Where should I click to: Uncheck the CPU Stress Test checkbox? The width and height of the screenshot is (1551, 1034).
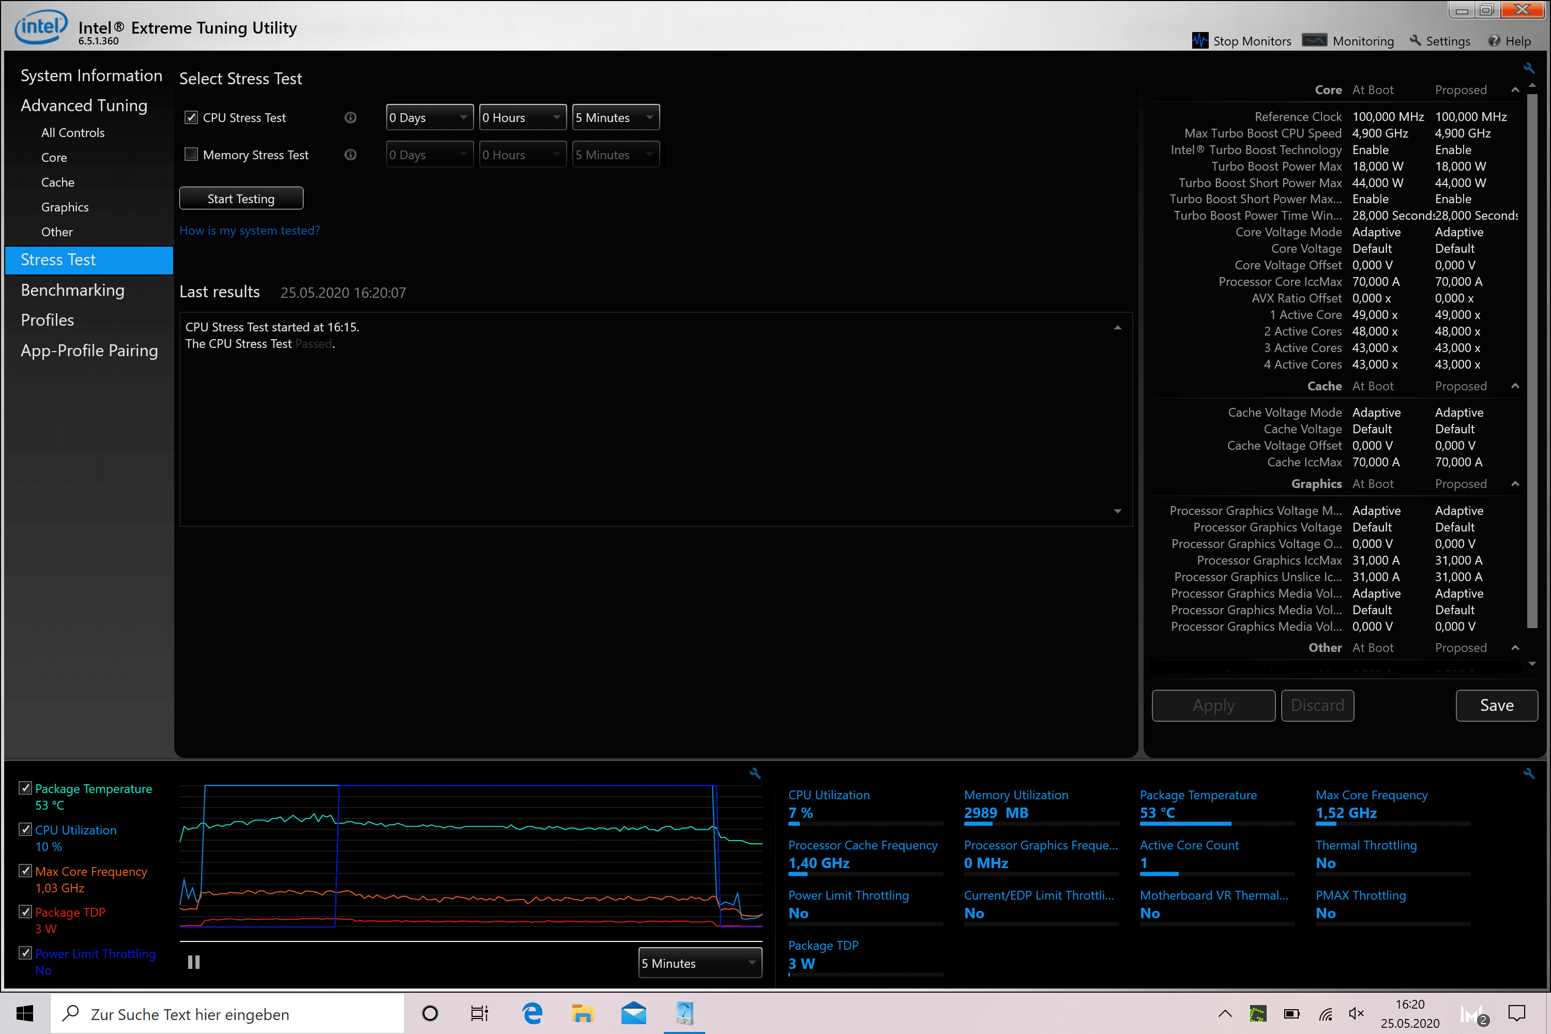tap(191, 117)
